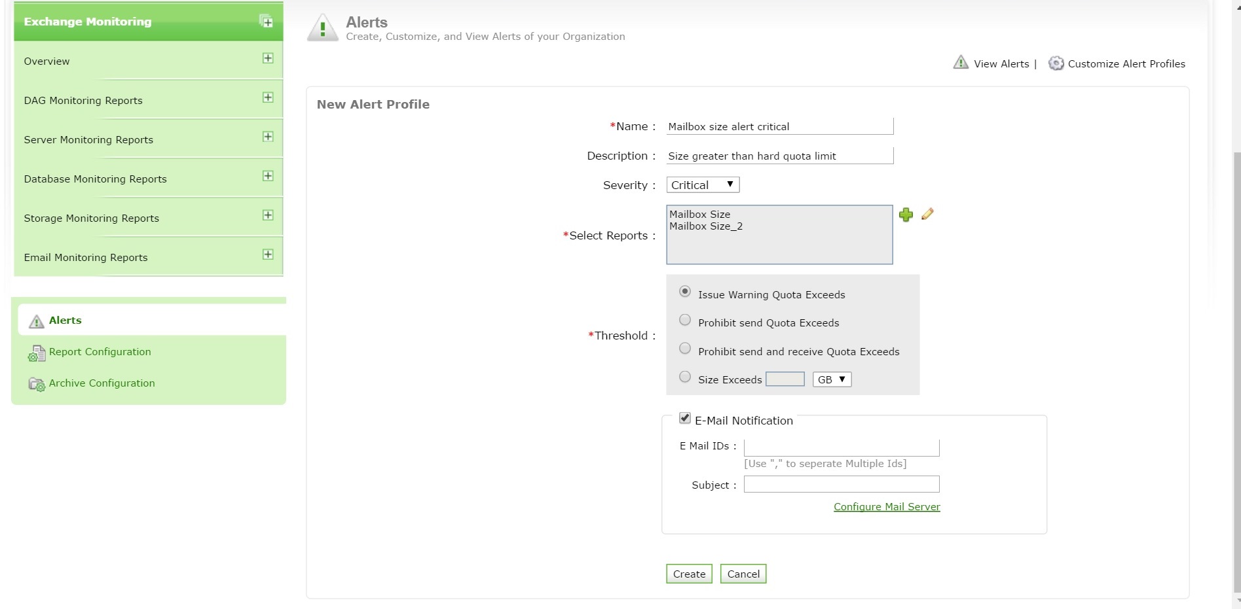Expand DAG Monitoring Reports section
1241x609 pixels.
point(268,97)
